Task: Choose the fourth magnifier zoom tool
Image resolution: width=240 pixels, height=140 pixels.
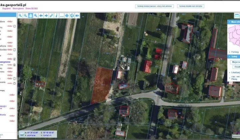Action: pos(36,15)
